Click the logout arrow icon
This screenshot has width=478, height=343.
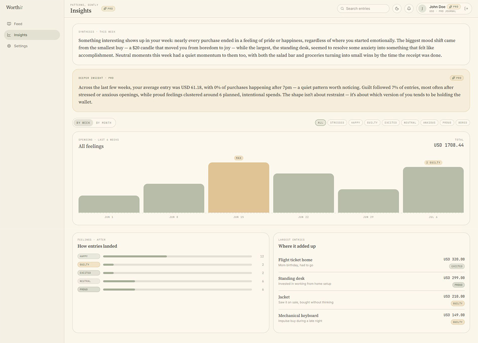[466, 9]
